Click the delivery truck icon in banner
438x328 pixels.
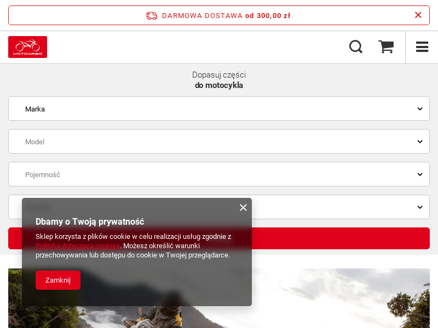click(x=152, y=15)
